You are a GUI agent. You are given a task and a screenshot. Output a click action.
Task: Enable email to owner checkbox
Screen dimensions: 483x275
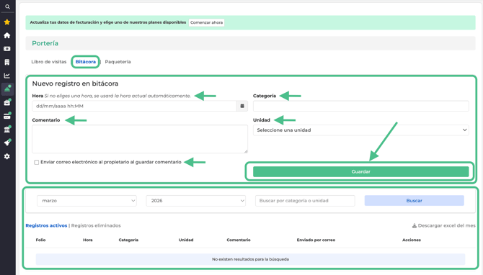pos(37,162)
